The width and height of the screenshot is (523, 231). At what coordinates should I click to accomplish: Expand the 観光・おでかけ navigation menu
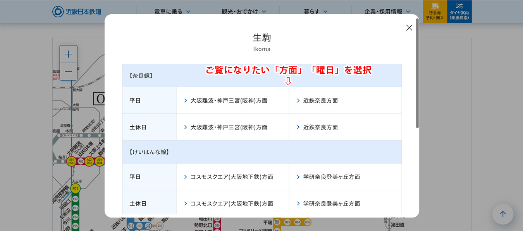click(x=243, y=11)
